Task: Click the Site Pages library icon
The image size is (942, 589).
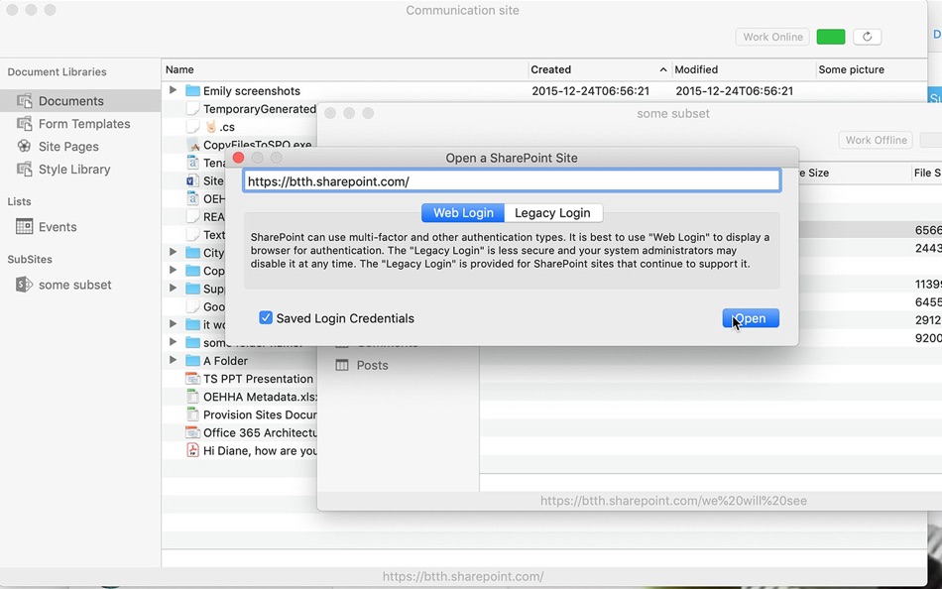Action: (x=24, y=147)
